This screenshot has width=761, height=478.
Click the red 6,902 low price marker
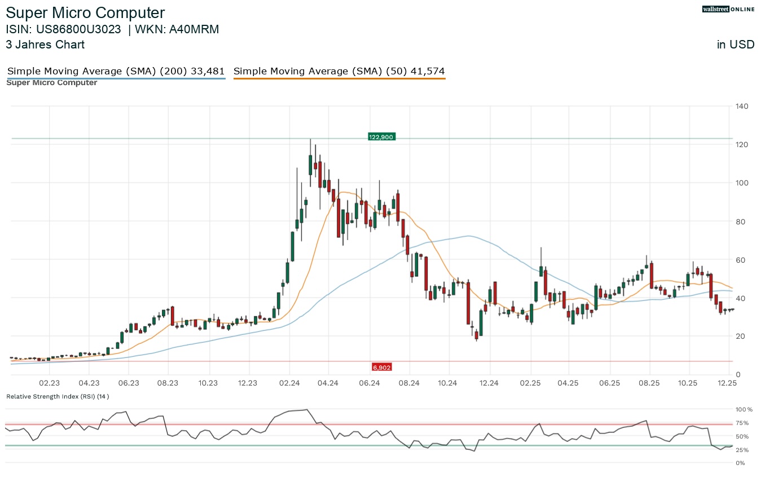click(x=381, y=367)
